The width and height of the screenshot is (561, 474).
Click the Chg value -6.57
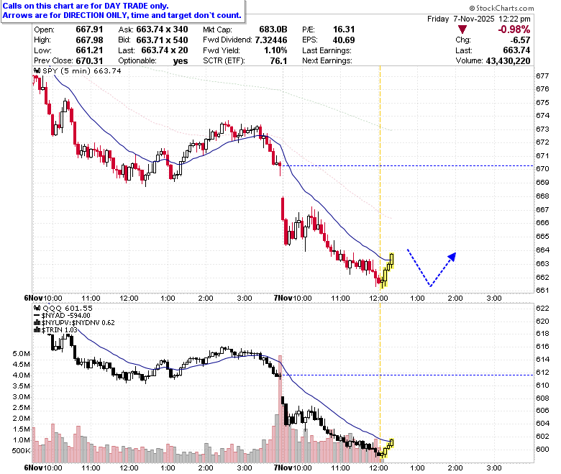point(521,40)
